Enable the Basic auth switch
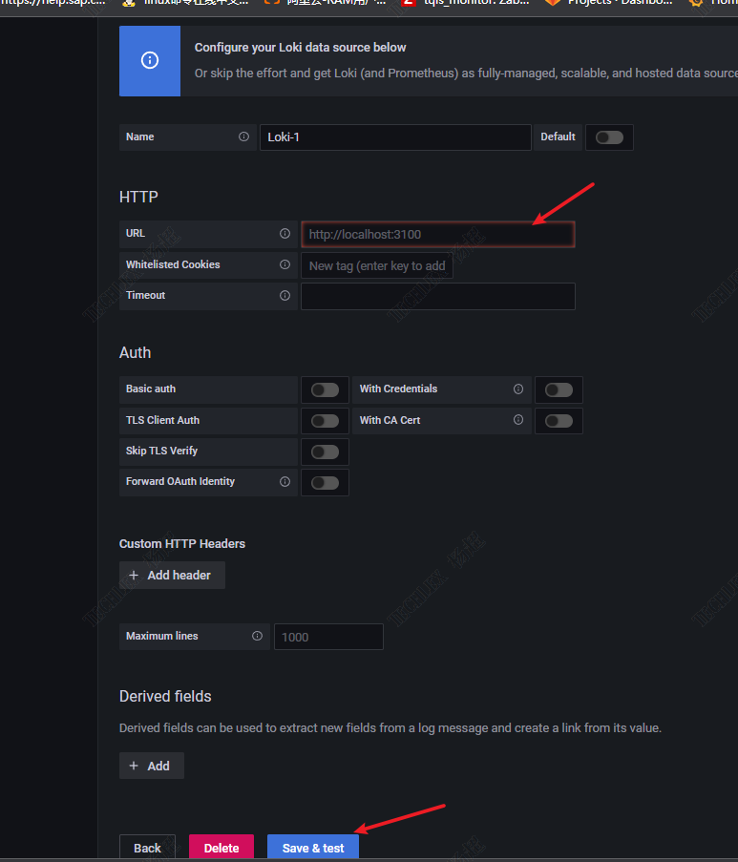Screen dimensions: 738x862 click(325, 390)
